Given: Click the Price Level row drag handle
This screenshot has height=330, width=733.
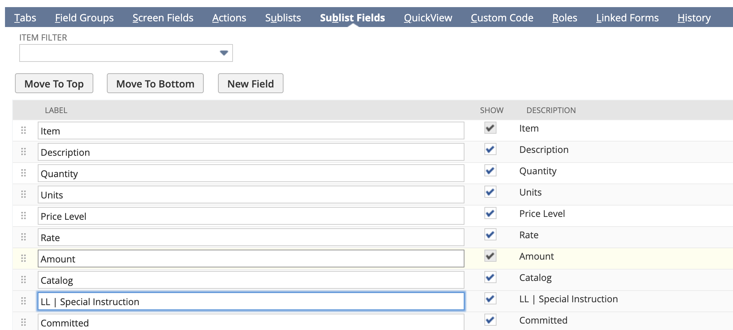Looking at the screenshot, I should pos(24,216).
